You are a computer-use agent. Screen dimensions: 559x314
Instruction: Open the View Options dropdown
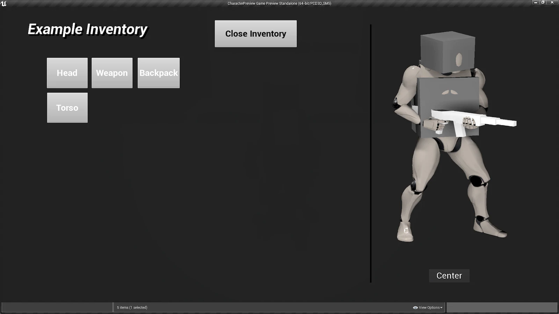tap(428, 307)
